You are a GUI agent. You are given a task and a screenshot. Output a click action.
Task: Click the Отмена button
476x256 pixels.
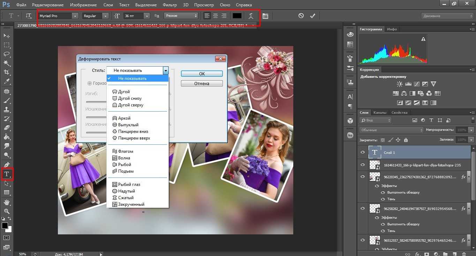(x=202, y=84)
